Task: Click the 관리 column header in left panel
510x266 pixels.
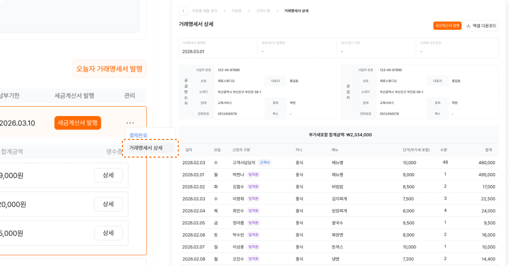Action: click(x=130, y=96)
